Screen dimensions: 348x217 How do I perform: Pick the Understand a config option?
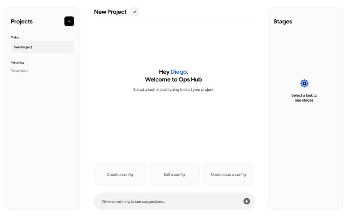tap(228, 175)
